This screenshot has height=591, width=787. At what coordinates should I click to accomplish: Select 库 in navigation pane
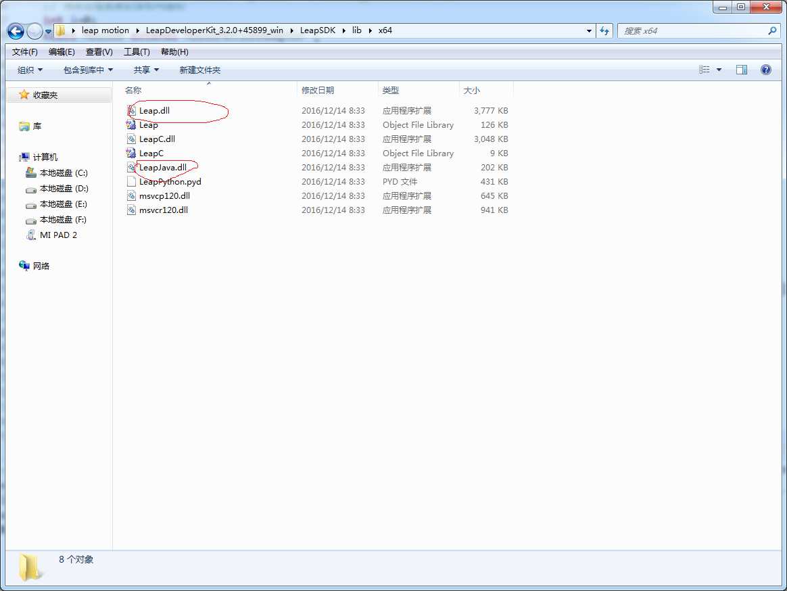[37, 126]
